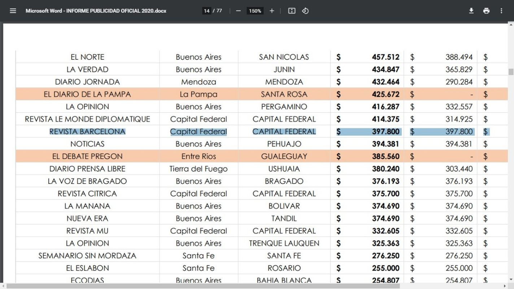
Task: Click the scroll down arrow at bottom right
Action: 511,280
